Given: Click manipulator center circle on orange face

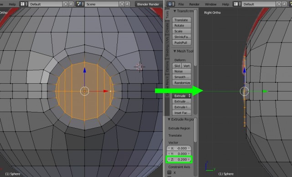Looking at the screenshot, I should (84, 91).
